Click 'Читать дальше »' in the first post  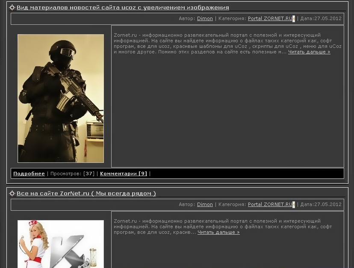pyautogui.click(x=309, y=52)
